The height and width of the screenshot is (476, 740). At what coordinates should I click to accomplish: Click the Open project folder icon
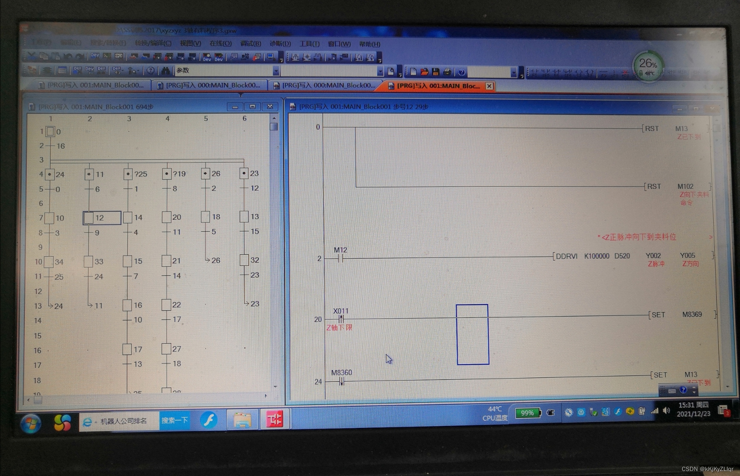click(x=424, y=72)
